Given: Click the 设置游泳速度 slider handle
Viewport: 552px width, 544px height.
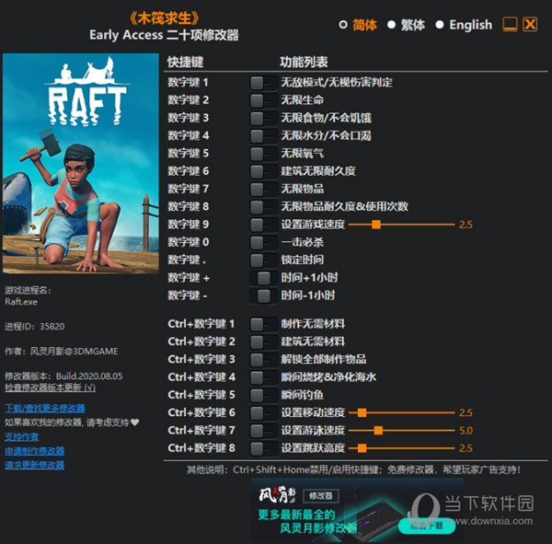Looking at the screenshot, I should (378, 430).
